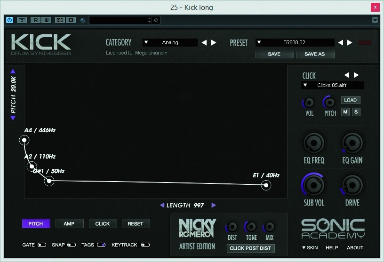Click the host preset stepper arrows
This screenshot has height=262, width=384.
tap(149, 20)
